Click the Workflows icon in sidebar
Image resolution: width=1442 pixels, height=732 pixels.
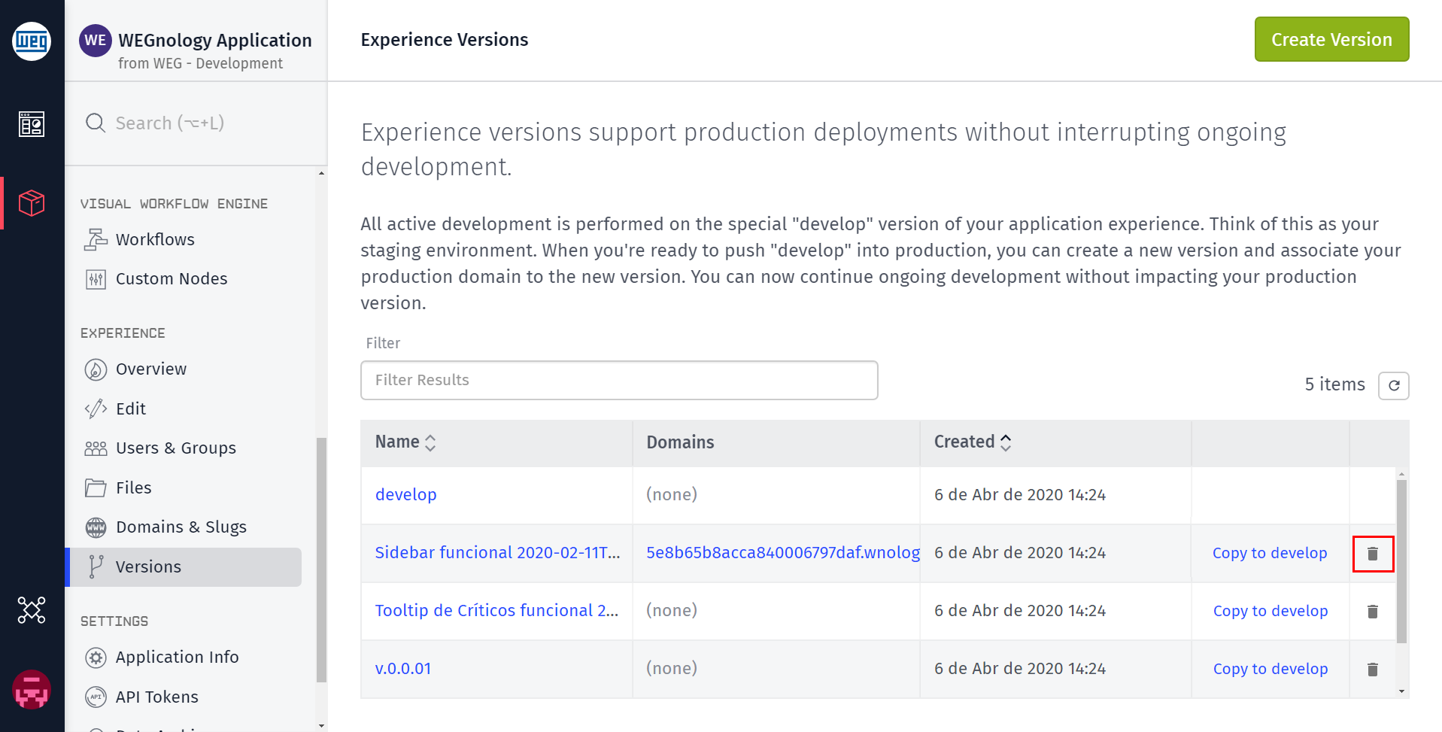pos(96,239)
